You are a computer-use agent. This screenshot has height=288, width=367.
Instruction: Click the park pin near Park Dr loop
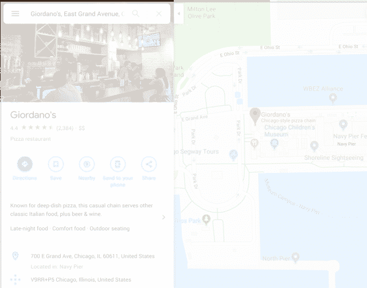pos(206,219)
